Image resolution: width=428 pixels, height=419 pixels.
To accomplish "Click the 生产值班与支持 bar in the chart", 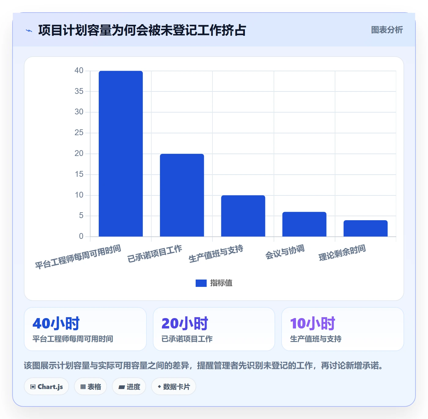I will [243, 216].
